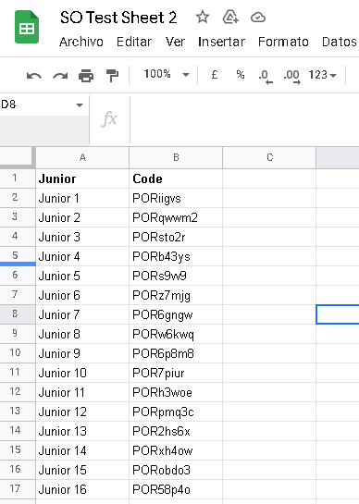Screen dimensions: 359x504
Task: Select cell containing POR58p4o
Action: click(x=176, y=489)
